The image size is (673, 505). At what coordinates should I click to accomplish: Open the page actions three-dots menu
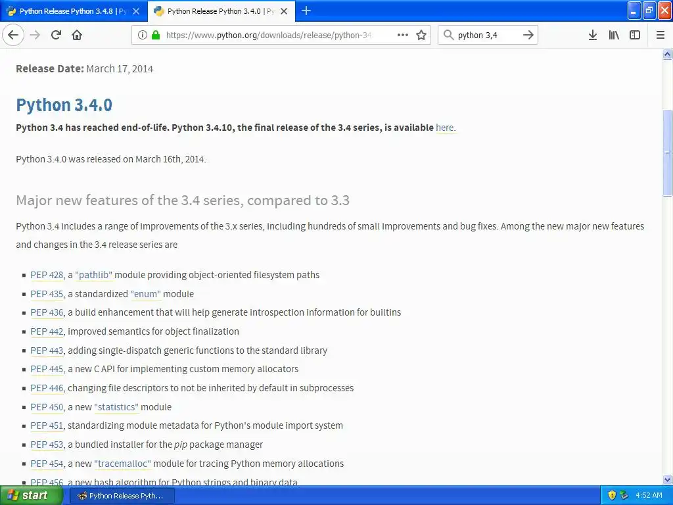[403, 35]
